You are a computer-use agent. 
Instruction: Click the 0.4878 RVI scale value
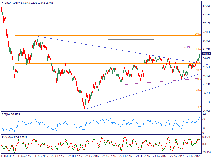click(206, 137)
